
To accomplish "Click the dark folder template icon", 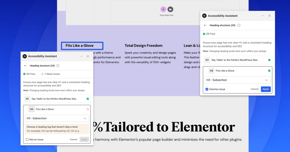I will click(x=170, y=9).
